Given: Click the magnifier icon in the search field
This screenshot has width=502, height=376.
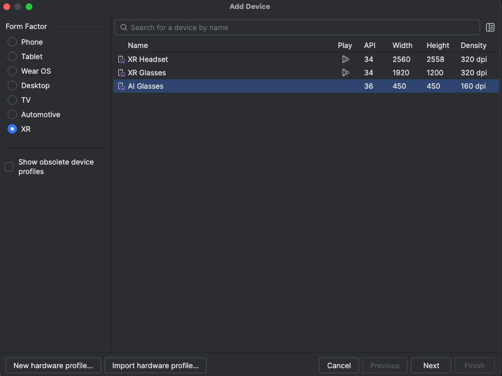Looking at the screenshot, I should coord(123,27).
